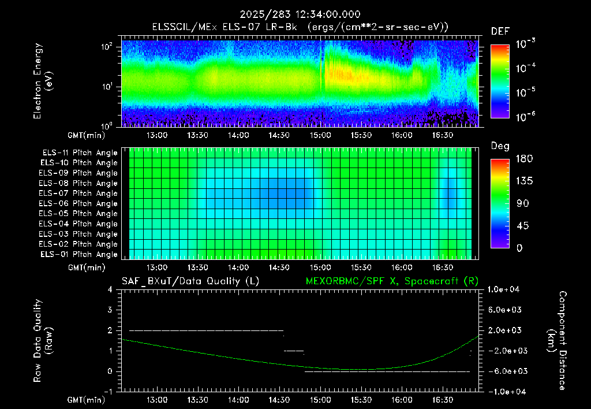Click the −1 tick on data quality axis

(x=108, y=392)
